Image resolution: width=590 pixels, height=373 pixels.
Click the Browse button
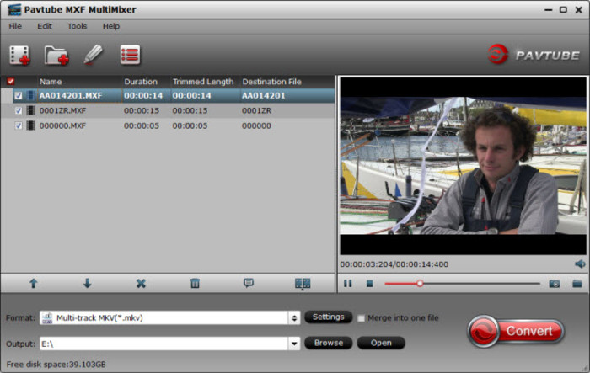[329, 343]
